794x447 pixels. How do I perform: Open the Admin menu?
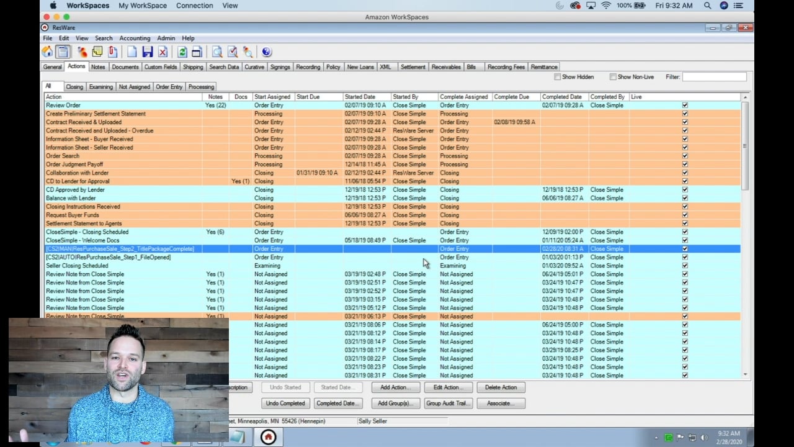pyautogui.click(x=166, y=38)
